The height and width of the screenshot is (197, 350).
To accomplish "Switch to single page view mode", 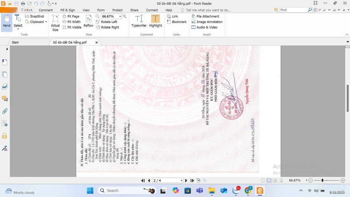I will pyautogui.click(x=263, y=180).
